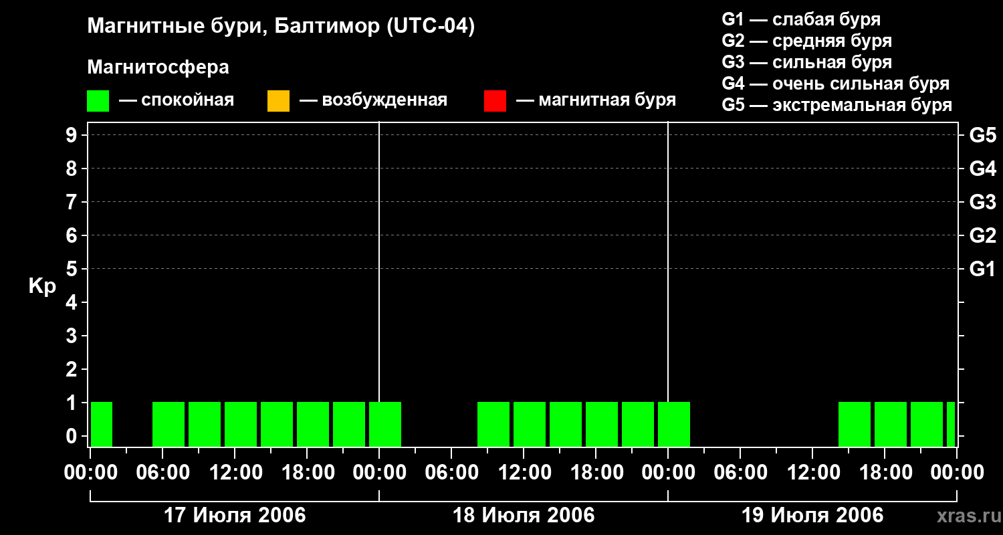Click the '17 Июля 2006' date label
Image resolution: width=1003 pixels, height=535 pixels.
[235, 516]
